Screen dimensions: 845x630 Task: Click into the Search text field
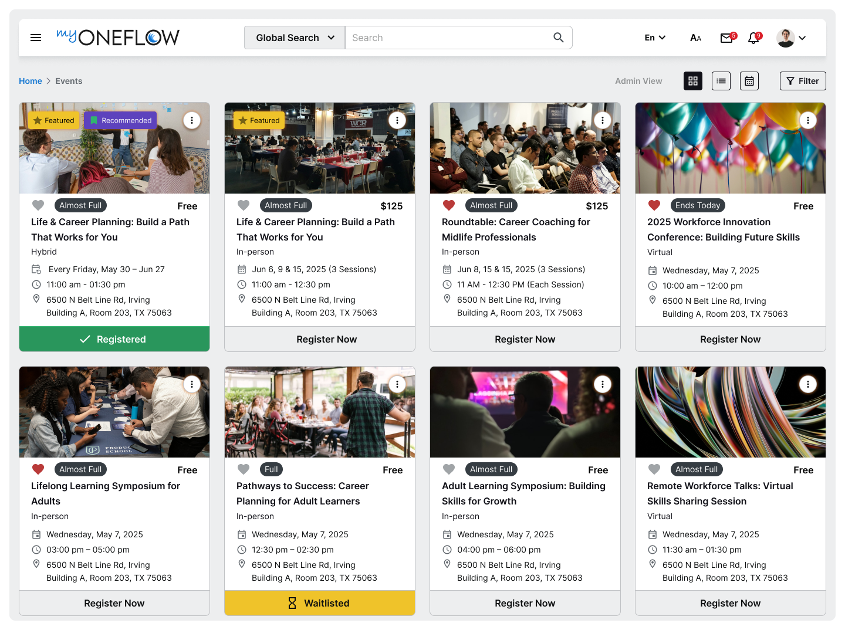coord(446,38)
